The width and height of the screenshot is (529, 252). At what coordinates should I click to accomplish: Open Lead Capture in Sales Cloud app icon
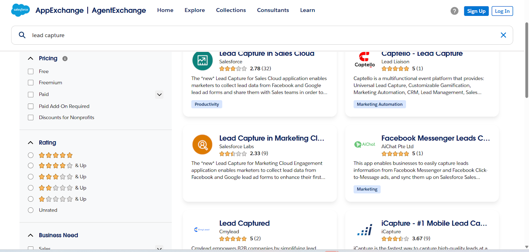pos(202,61)
